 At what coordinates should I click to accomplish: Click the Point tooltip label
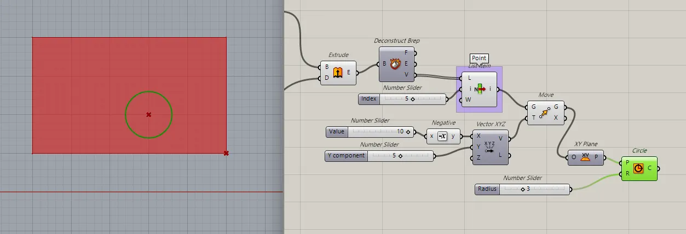[x=479, y=58]
